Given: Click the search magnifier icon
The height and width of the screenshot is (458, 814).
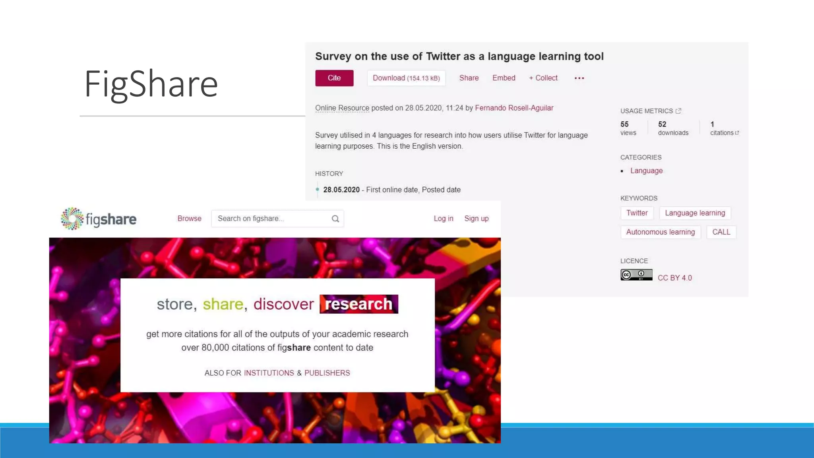Looking at the screenshot, I should tap(335, 219).
